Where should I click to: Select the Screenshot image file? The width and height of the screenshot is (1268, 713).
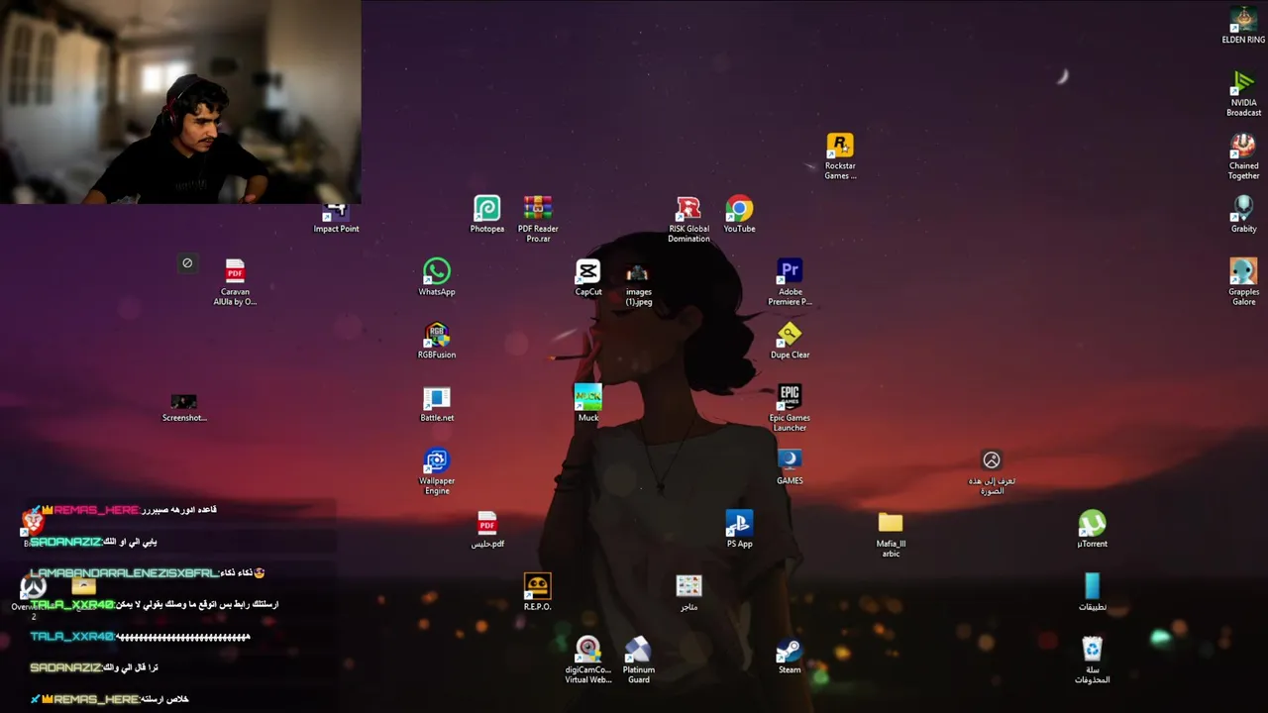(x=184, y=407)
